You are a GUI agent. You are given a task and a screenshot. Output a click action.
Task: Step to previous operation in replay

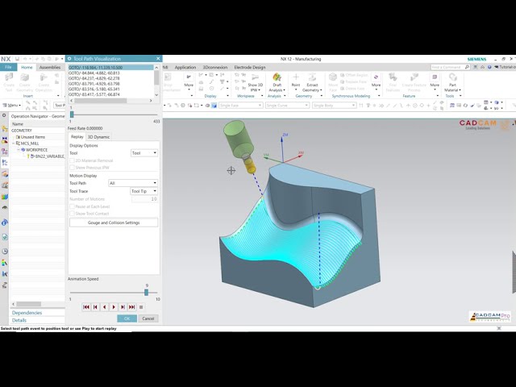tap(95, 306)
